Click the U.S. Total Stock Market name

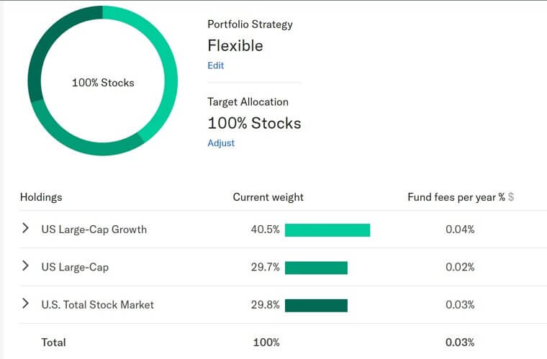97,304
